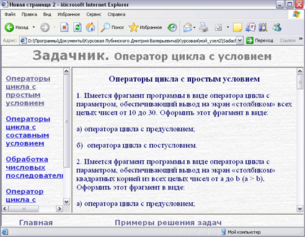The width and height of the screenshot is (305, 237).
Task: Open link Операторы цикла с составным условием
Action: [27, 131]
